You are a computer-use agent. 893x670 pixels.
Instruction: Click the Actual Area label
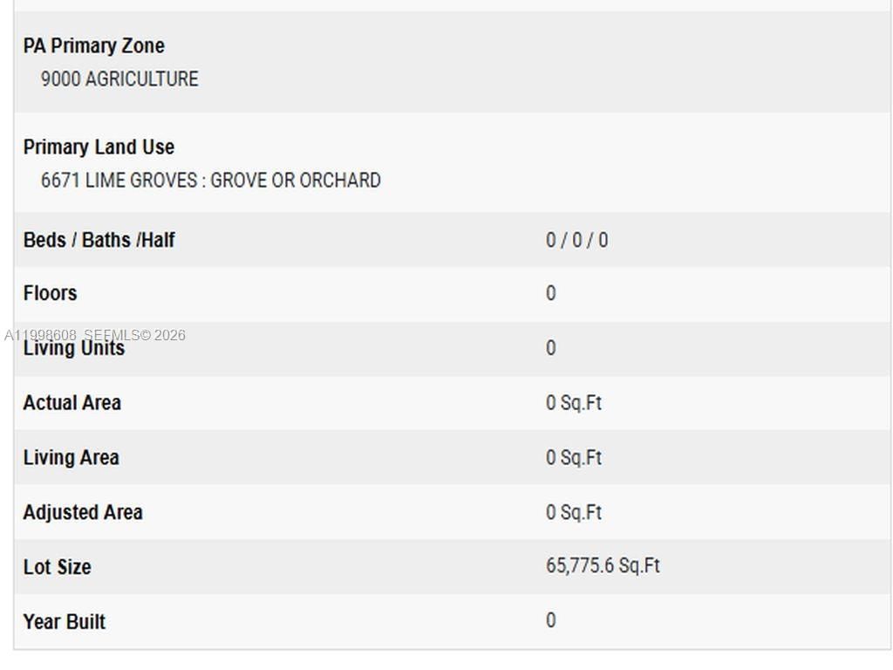(72, 403)
